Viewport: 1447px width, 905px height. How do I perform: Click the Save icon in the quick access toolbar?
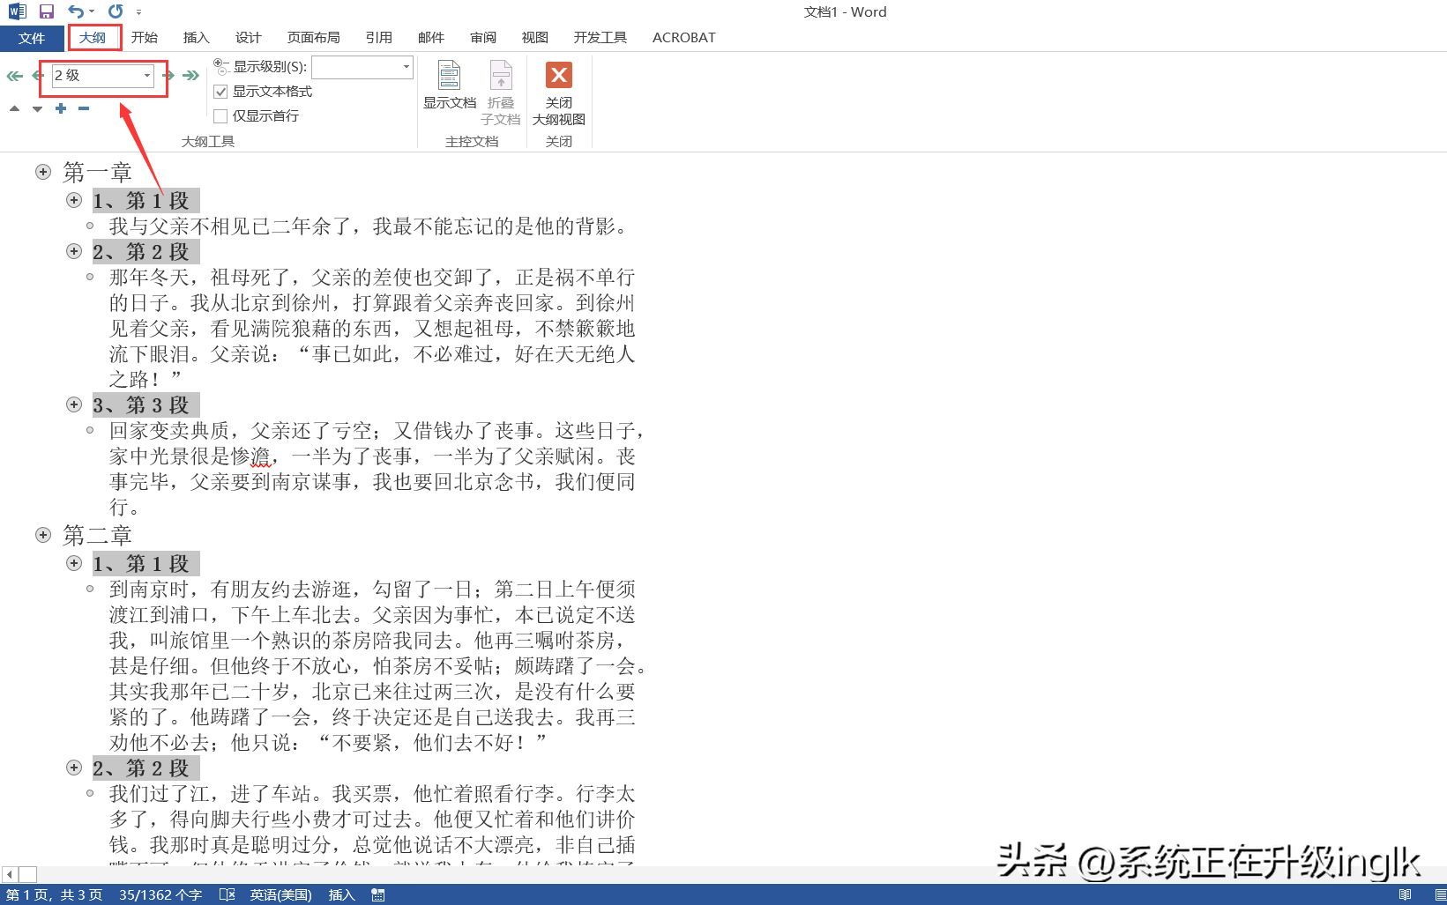pyautogui.click(x=47, y=12)
